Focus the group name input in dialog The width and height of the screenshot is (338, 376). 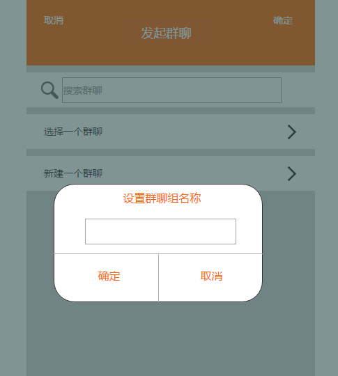[160, 231]
